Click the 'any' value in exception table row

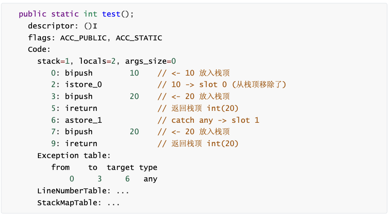coord(150,179)
